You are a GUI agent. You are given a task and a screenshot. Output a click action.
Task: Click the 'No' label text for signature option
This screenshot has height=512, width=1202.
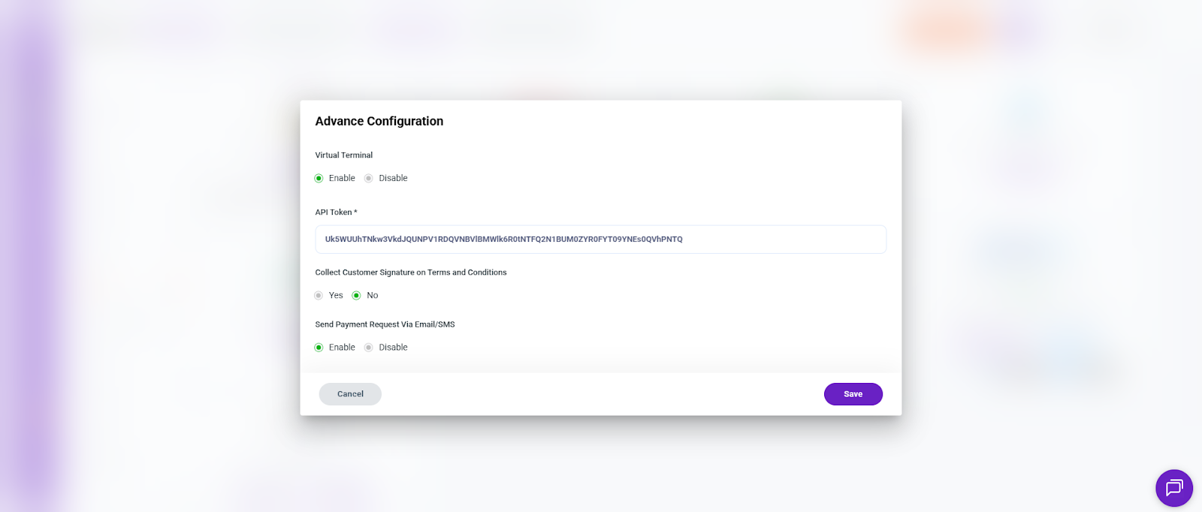coord(373,295)
